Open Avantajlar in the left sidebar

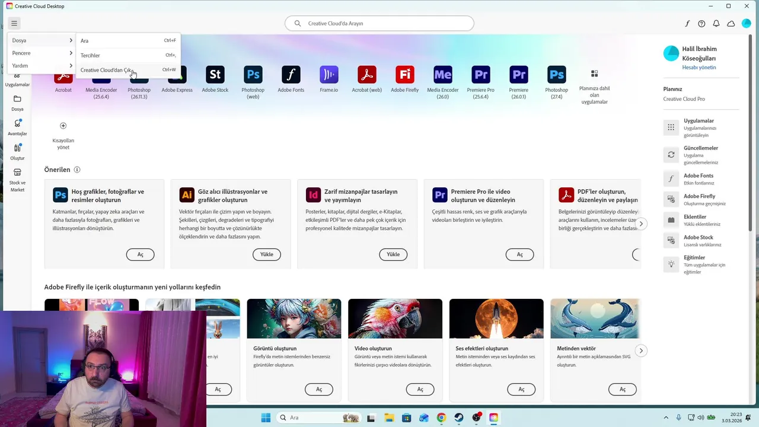coord(17,128)
